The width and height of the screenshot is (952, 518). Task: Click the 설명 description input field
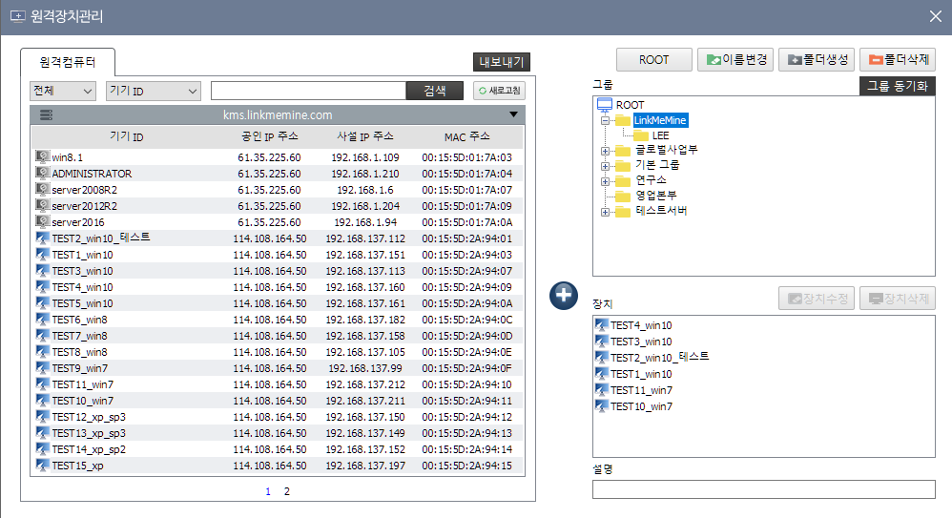click(763, 489)
